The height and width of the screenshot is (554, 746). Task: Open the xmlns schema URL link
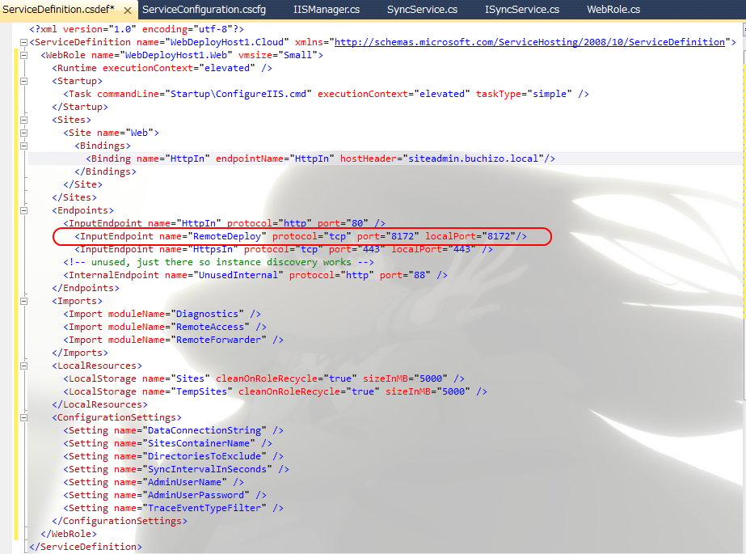point(529,42)
